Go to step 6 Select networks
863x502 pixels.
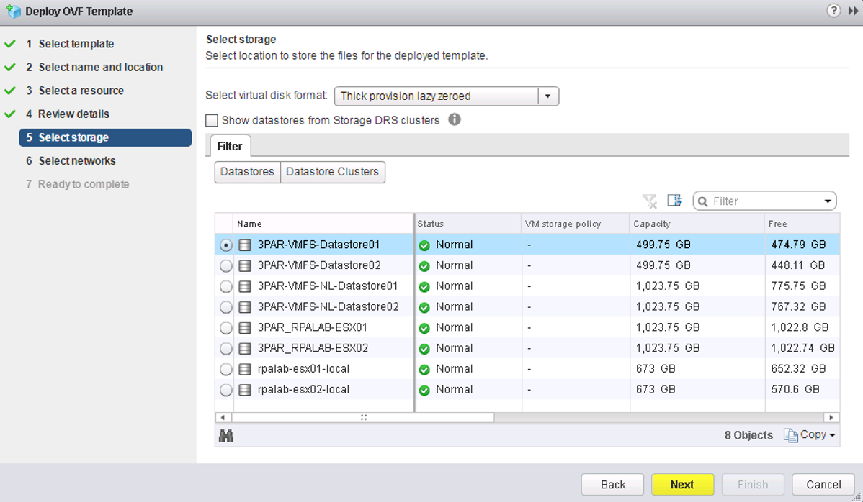click(71, 161)
